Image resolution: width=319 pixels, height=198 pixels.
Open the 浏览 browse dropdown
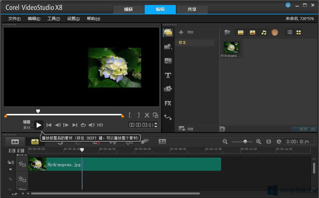click(186, 129)
